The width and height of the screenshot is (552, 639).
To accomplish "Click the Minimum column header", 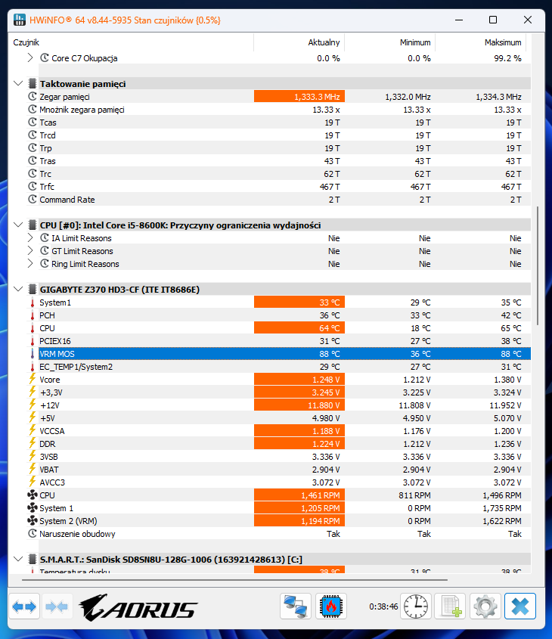I will click(390, 42).
